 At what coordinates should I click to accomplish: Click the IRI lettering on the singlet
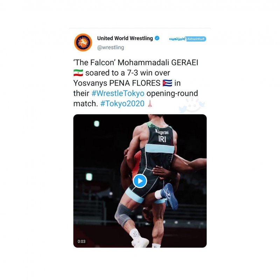click(162, 139)
